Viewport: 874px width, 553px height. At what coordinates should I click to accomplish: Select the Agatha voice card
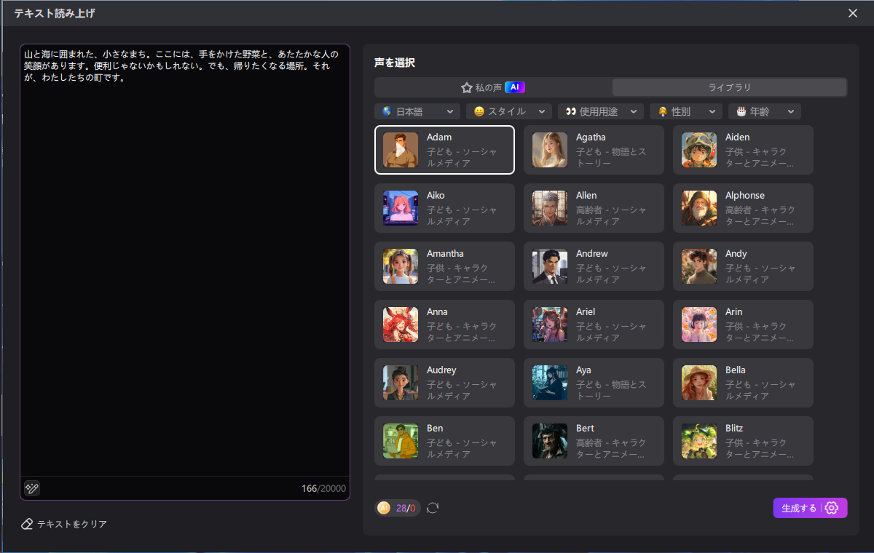(594, 150)
